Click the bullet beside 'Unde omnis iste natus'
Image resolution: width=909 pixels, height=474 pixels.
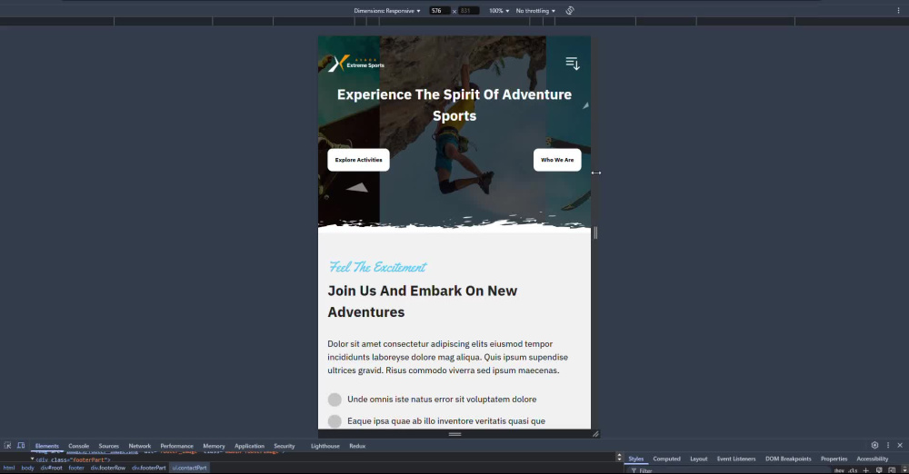pos(335,400)
